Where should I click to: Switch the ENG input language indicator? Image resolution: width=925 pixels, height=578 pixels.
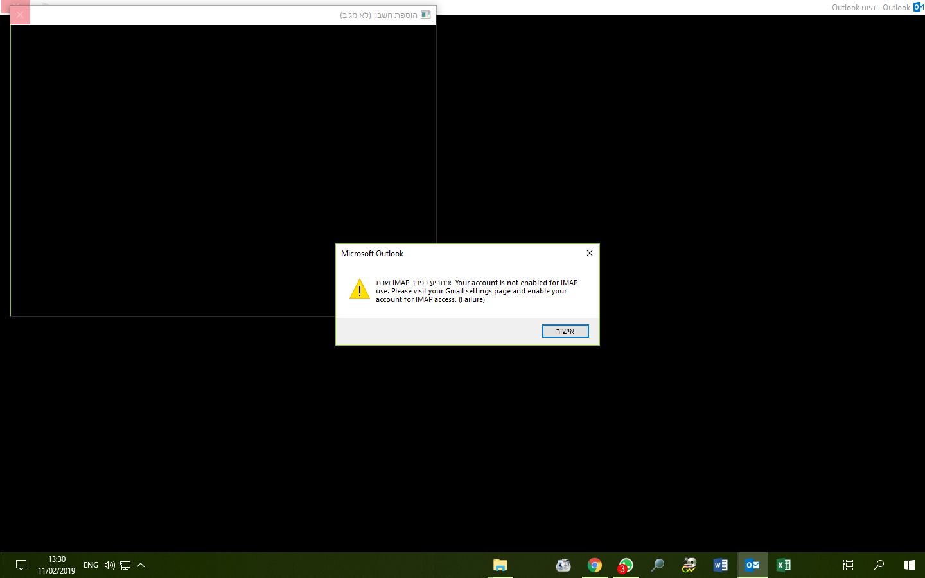coord(91,565)
